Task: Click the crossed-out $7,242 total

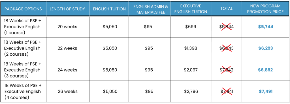Action: coord(226,70)
